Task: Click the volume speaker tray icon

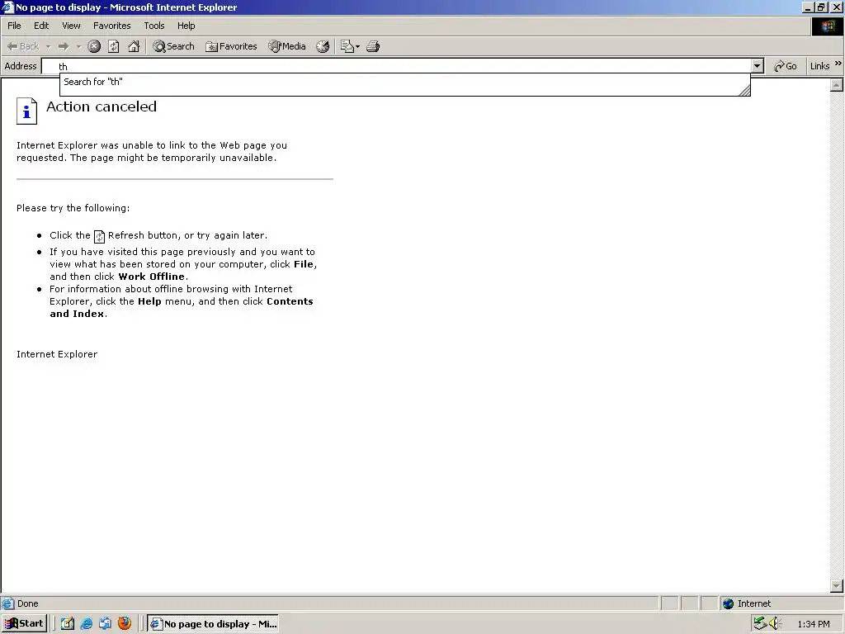Action: [774, 623]
